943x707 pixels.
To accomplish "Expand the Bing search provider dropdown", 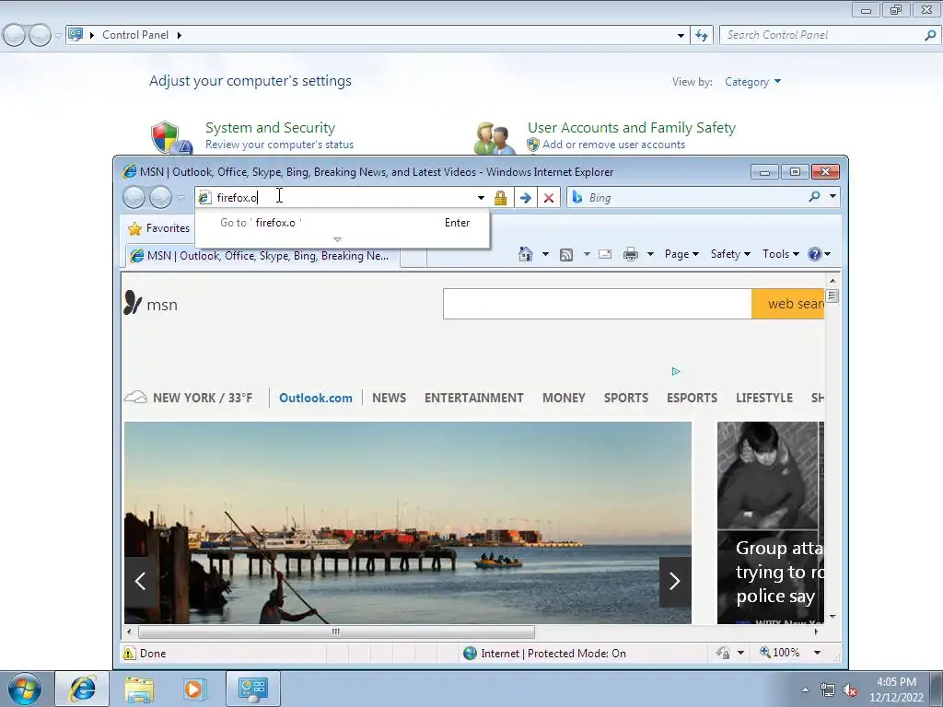I will (x=832, y=196).
